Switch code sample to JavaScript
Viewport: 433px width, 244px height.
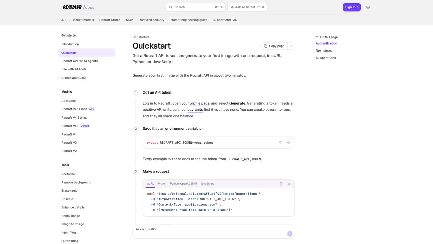click(207, 184)
